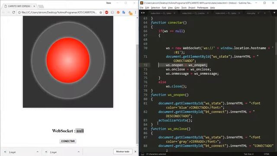The height and width of the screenshot is (156, 277).
Task: Go to the next Sublime tab via right arrow
Action: pos(144,13)
